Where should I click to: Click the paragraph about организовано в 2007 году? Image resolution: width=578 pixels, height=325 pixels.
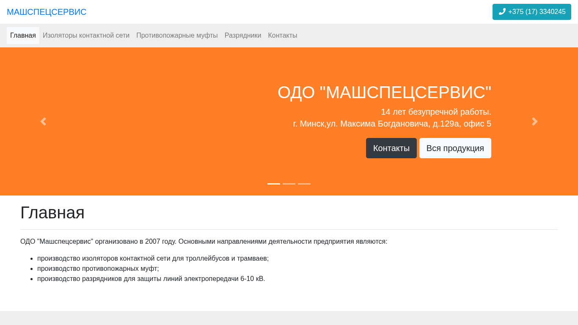click(x=204, y=242)
